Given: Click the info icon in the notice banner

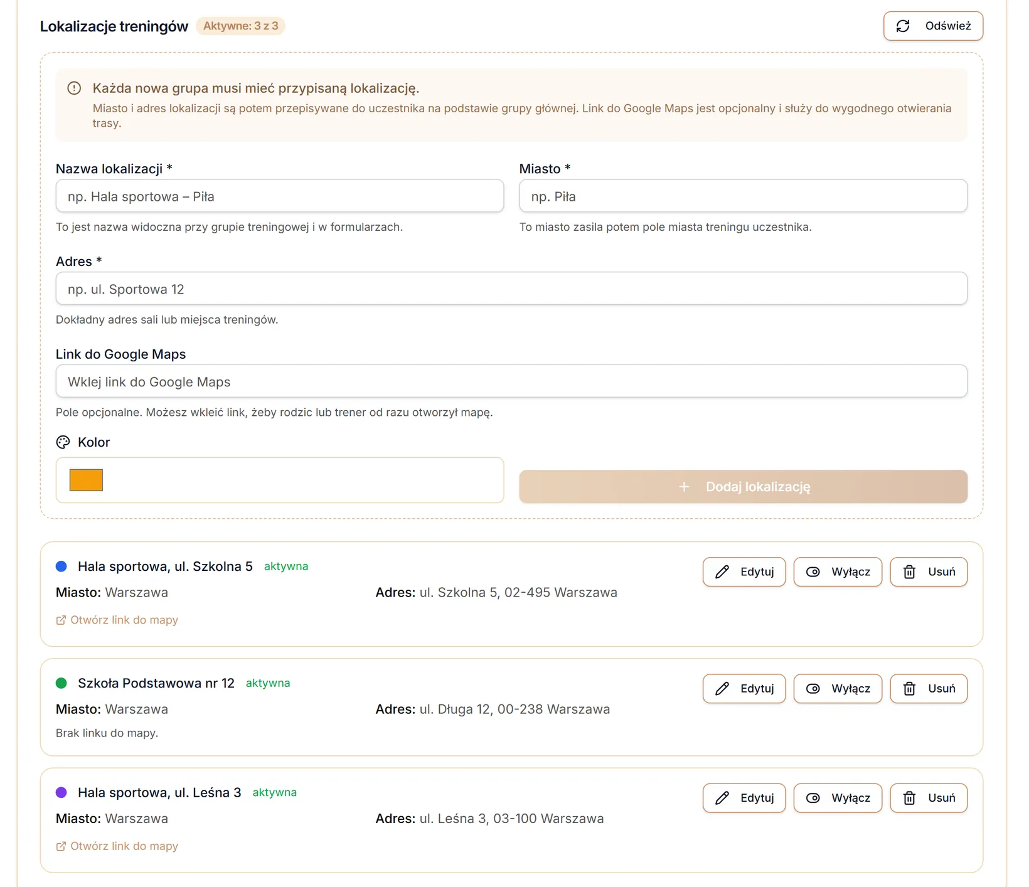Looking at the screenshot, I should 74,88.
